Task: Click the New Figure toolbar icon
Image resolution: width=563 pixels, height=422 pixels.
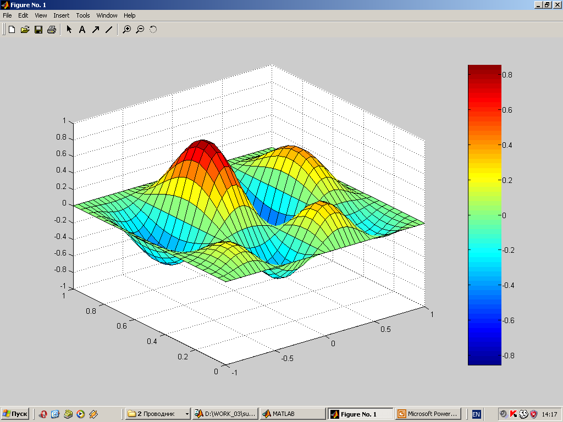Action: pyautogui.click(x=12, y=30)
